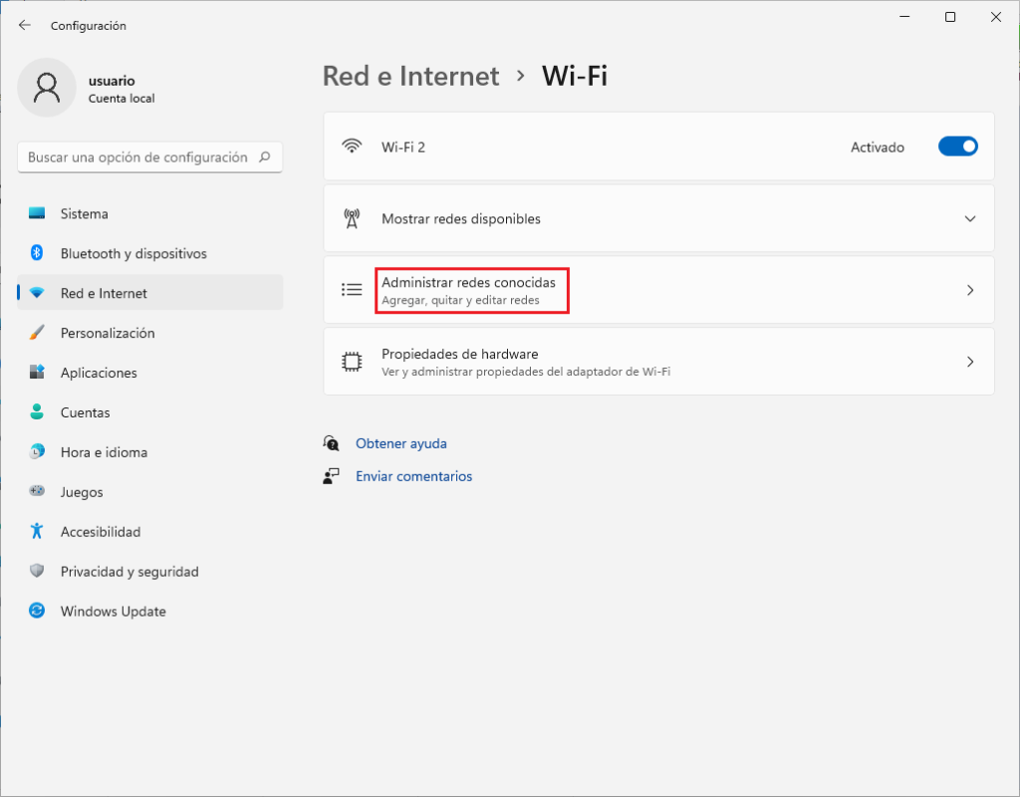1020x797 pixels.
Task: Click the Mostrar redes disponibles antenna icon
Action: [351, 218]
